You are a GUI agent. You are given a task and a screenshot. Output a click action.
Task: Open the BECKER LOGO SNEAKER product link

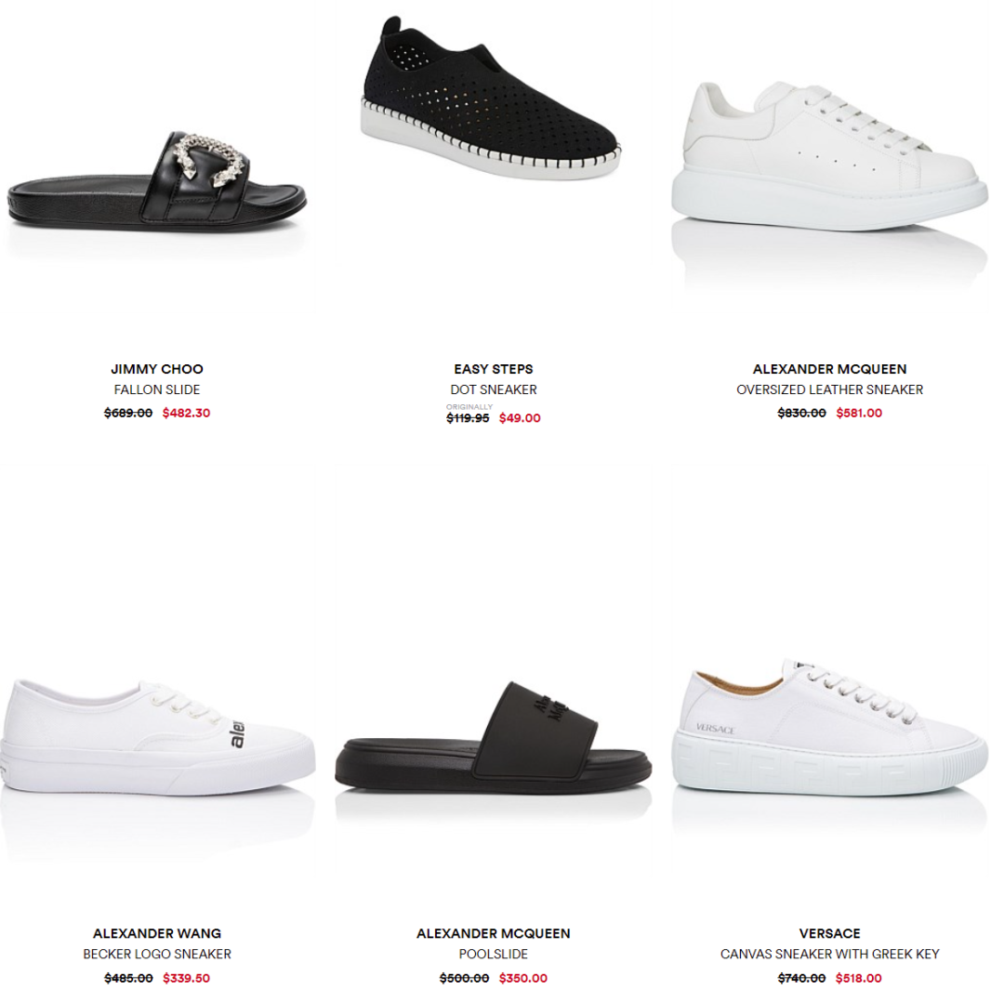[x=157, y=954]
